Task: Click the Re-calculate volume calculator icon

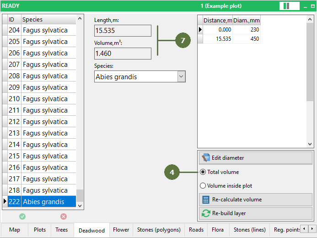Action: tap(206, 200)
